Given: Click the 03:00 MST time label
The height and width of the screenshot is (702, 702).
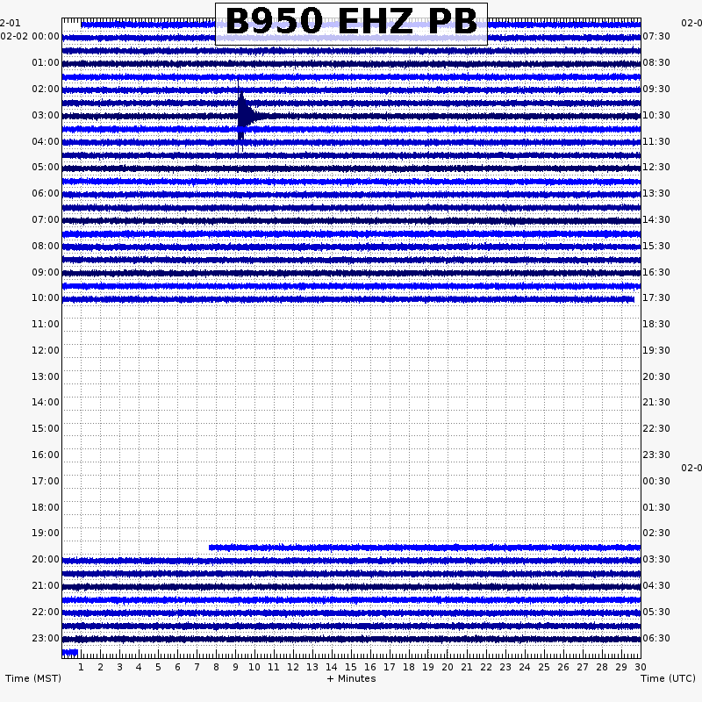Looking at the screenshot, I should 46,116.
